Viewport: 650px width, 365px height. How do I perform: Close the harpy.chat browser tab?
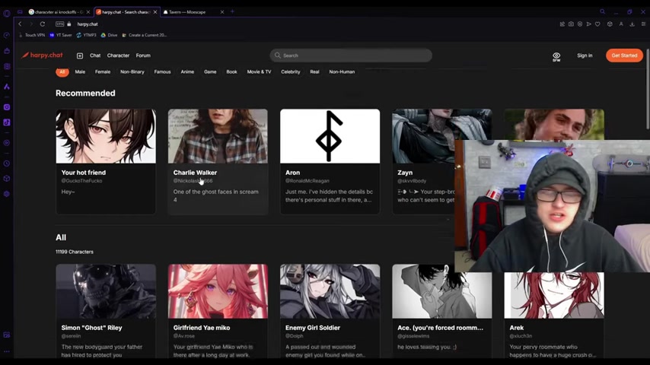155,12
